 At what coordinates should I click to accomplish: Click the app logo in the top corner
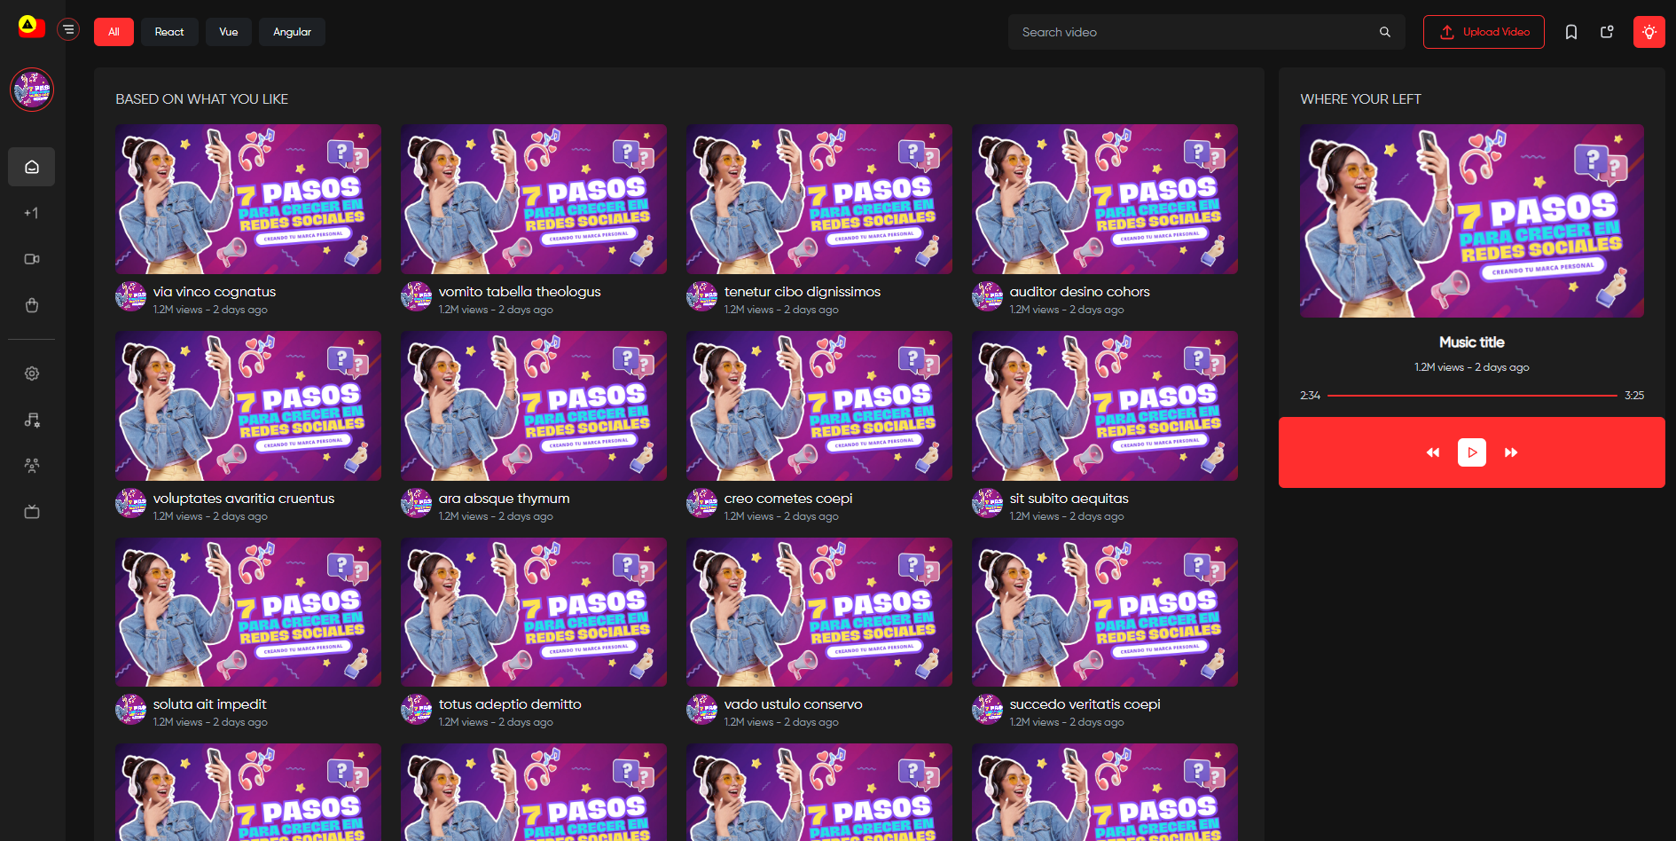coord(31,28)
